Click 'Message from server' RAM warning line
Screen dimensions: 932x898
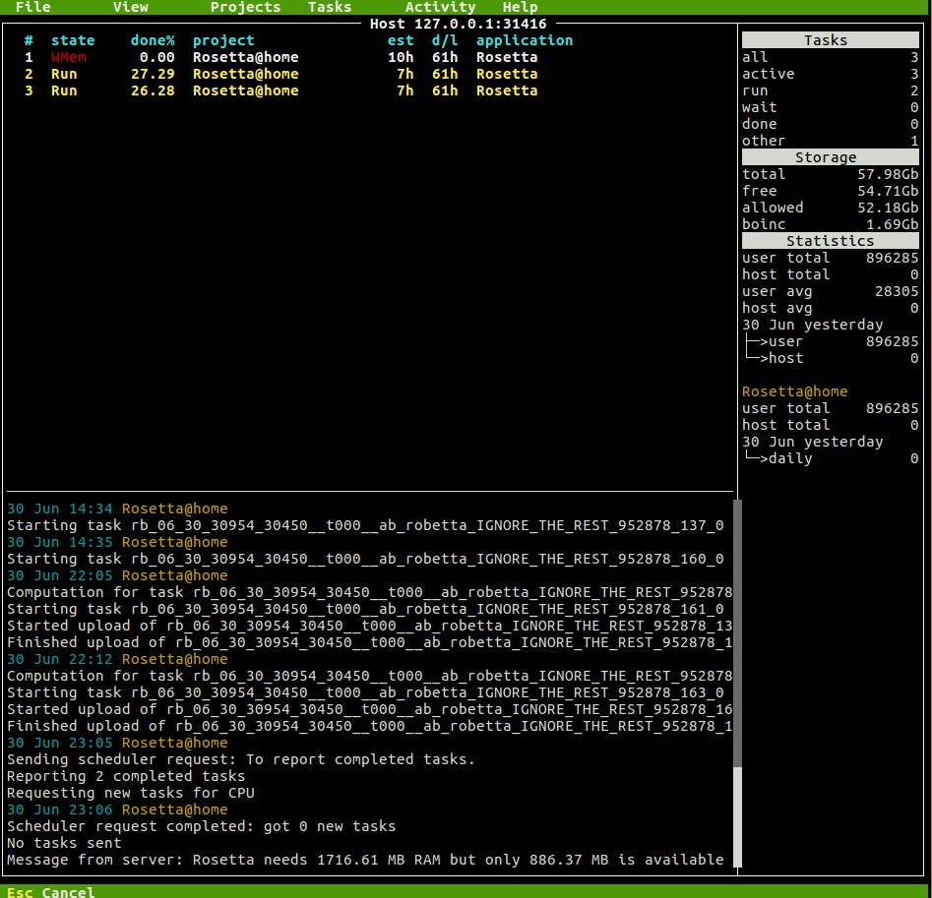click(x=365, y=860)
